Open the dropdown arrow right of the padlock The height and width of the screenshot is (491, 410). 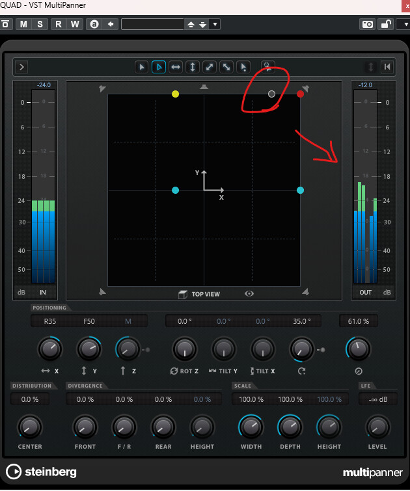coord(405,24)
